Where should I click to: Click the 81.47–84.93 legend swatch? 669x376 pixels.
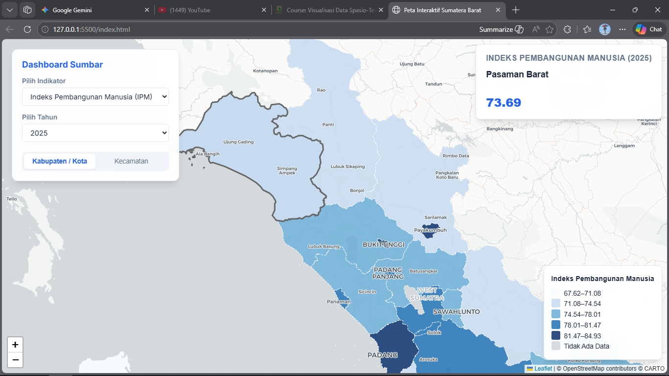tap(556, 335)
